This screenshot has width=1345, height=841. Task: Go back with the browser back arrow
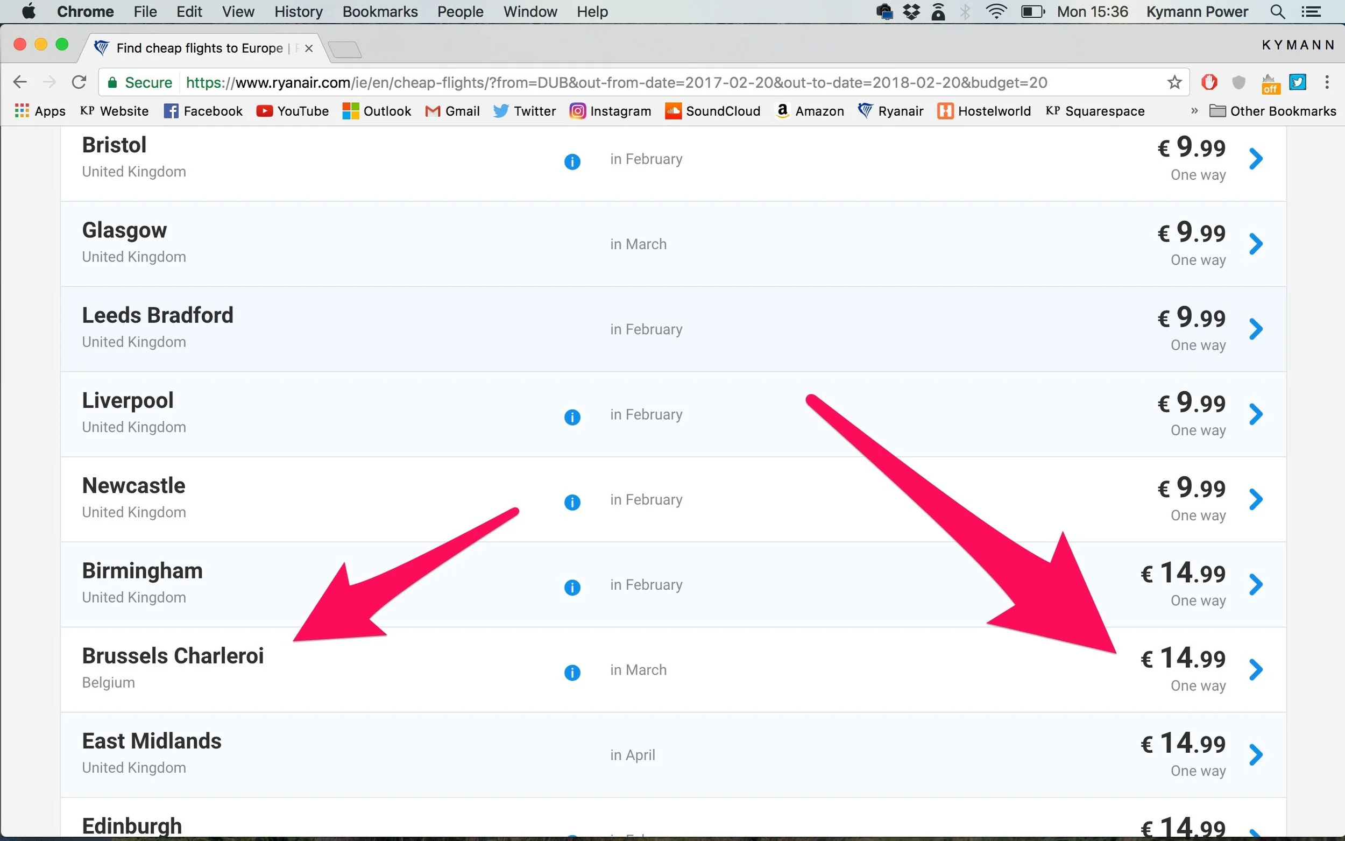click(20, 82)
